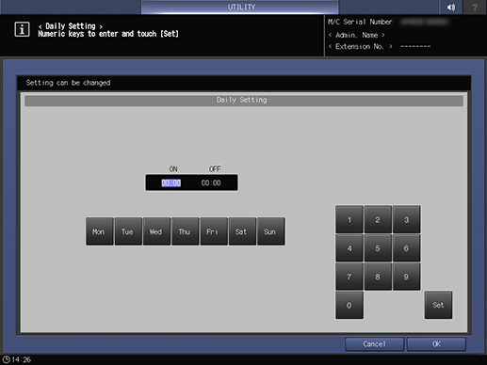Open help with the question mark icon
This screenshot has width=487, height=365.
click(475, 7)
